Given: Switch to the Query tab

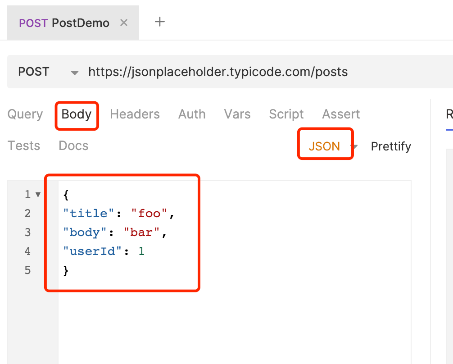Looking at the screenshot, I should tap(25, 114).
